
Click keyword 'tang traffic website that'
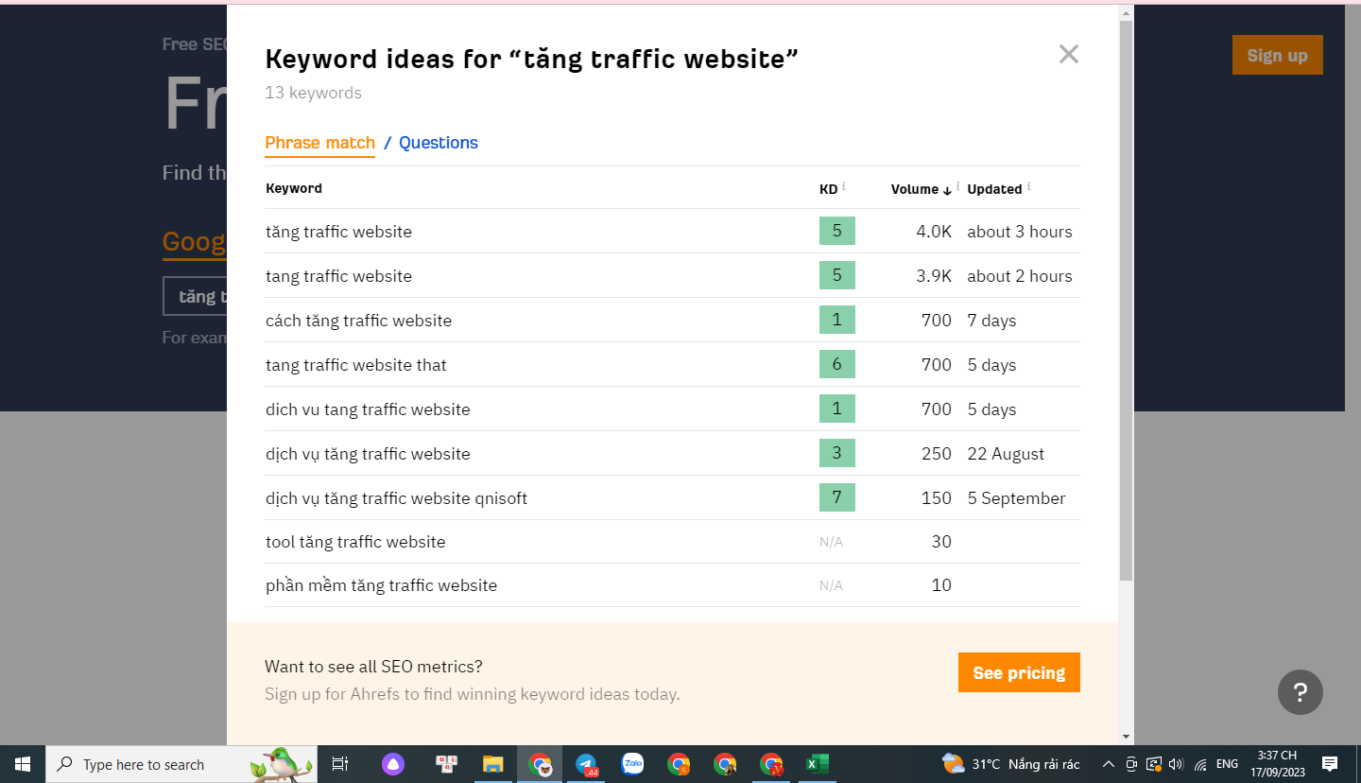click(x=355, y=365)
